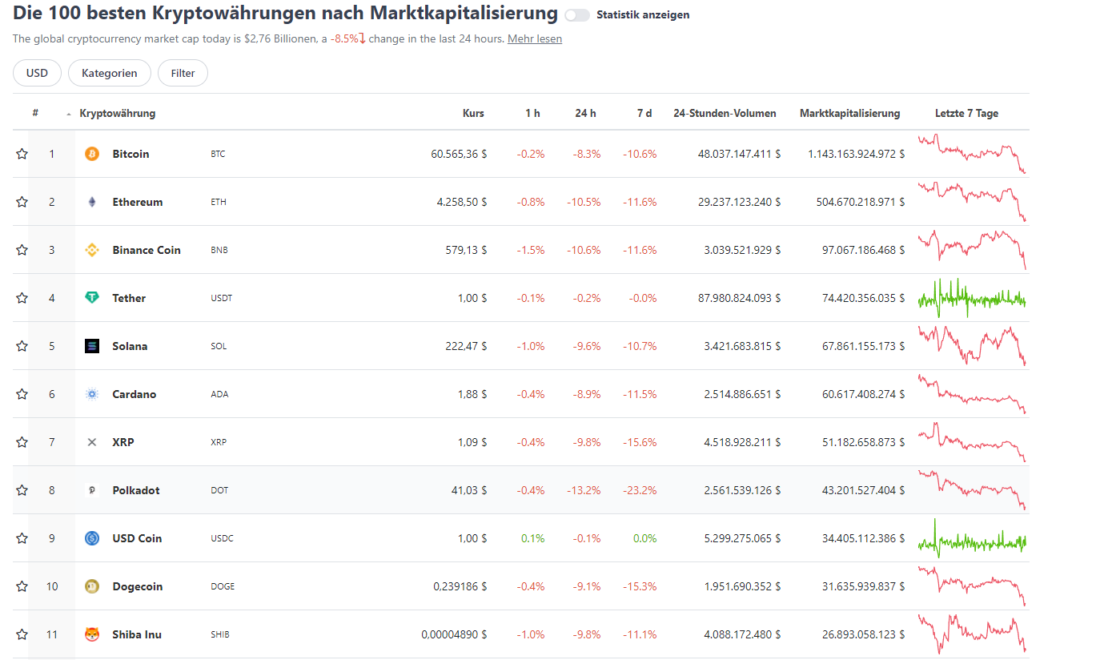Sort by the # rank column
The image size is (1096, 660).
(x=35, y=113)
